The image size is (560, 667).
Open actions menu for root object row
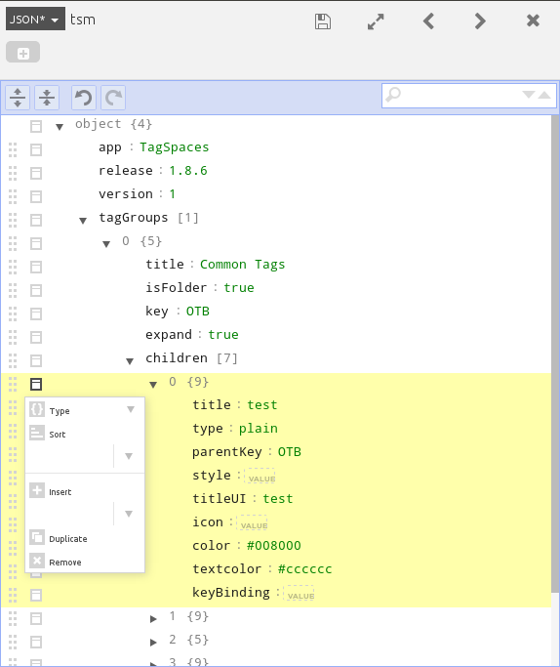[36, 126]
